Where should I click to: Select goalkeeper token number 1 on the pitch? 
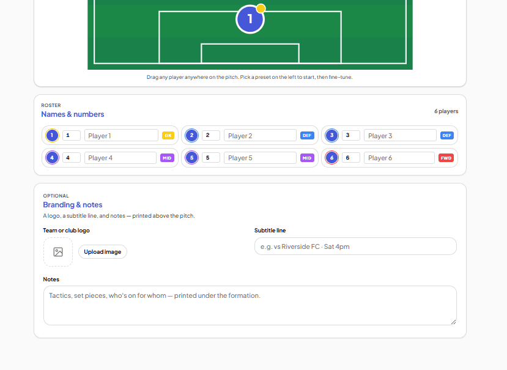tap(250, 19)
